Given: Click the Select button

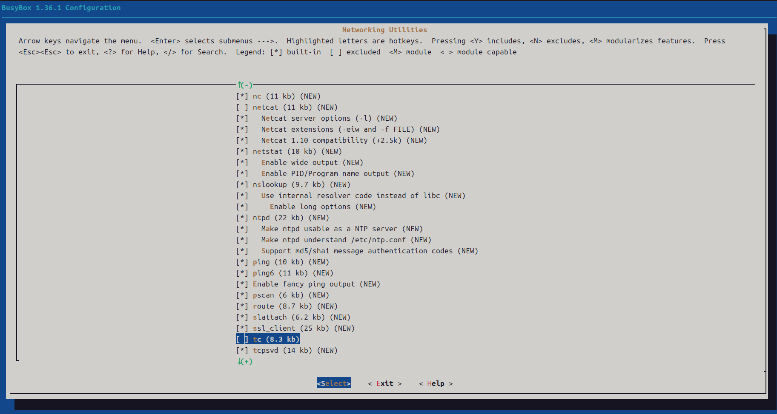Looking at the screenshot, I should pyautogui.click(x=333, y=383).
